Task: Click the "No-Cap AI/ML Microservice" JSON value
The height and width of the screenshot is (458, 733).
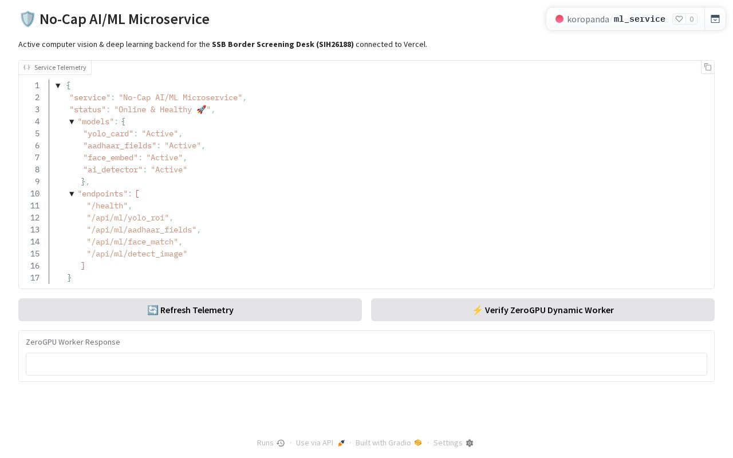Action: [180, 97]
